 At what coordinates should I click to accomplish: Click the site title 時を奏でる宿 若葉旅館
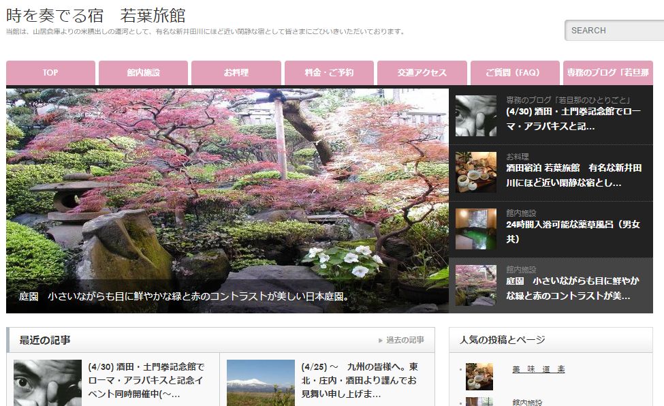pyautogui.click(x=96, y=16)
